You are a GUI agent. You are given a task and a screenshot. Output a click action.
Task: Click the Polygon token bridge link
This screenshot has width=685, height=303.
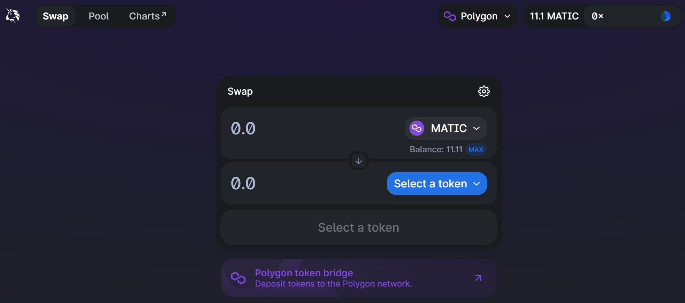tap(304, 273)
